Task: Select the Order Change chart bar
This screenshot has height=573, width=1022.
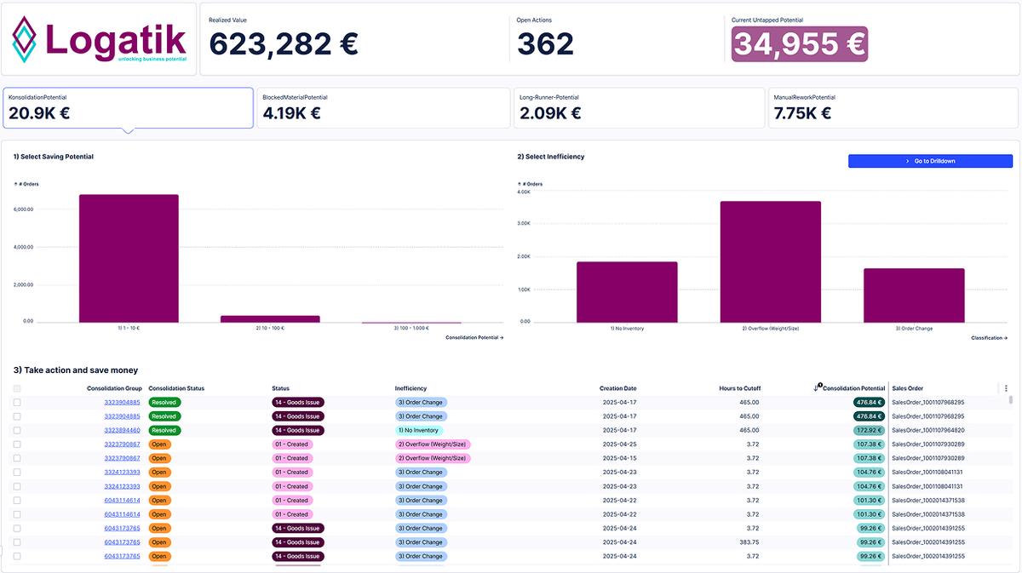Action: click(x=914, y=295)
